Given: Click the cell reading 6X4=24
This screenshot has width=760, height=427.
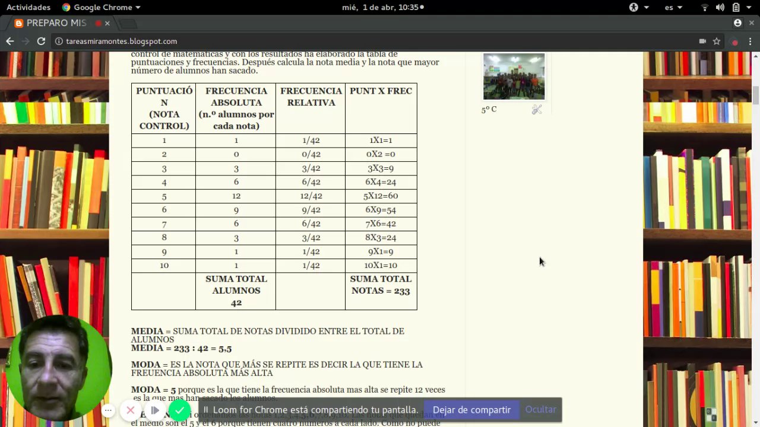Looking at the screenshot, I should pos(381,182).
